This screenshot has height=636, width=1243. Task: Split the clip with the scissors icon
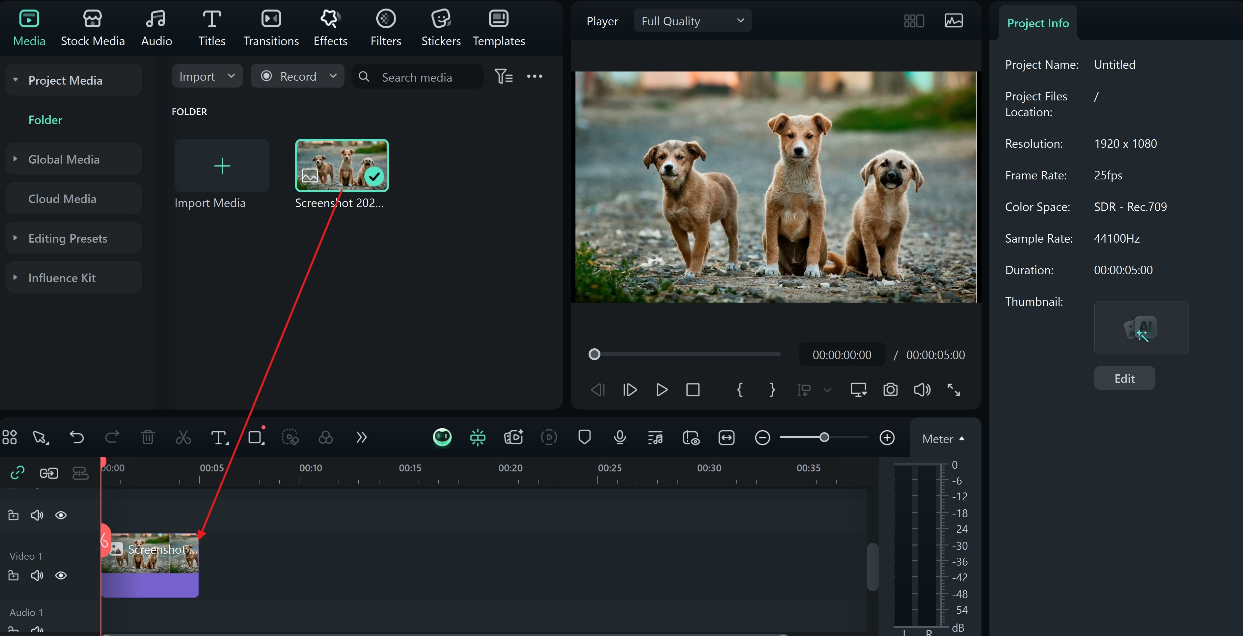pos(183,437)
